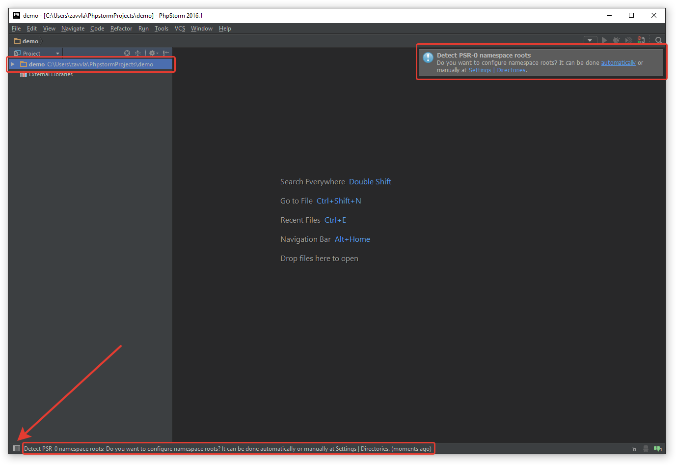Click the Scroll from Source target icon
676x465 pixels.
coord(127,53)
